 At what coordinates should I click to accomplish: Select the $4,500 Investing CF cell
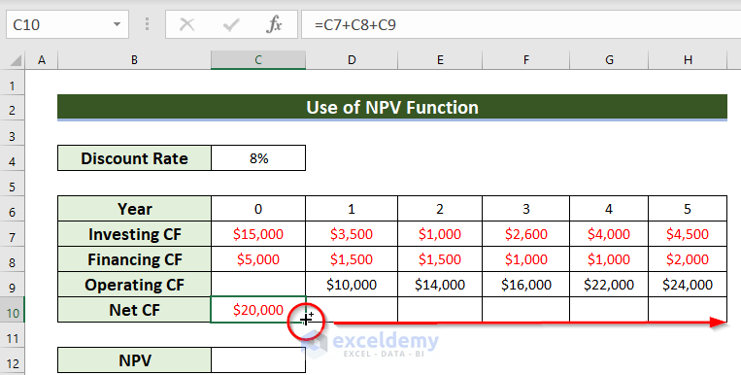688,234
